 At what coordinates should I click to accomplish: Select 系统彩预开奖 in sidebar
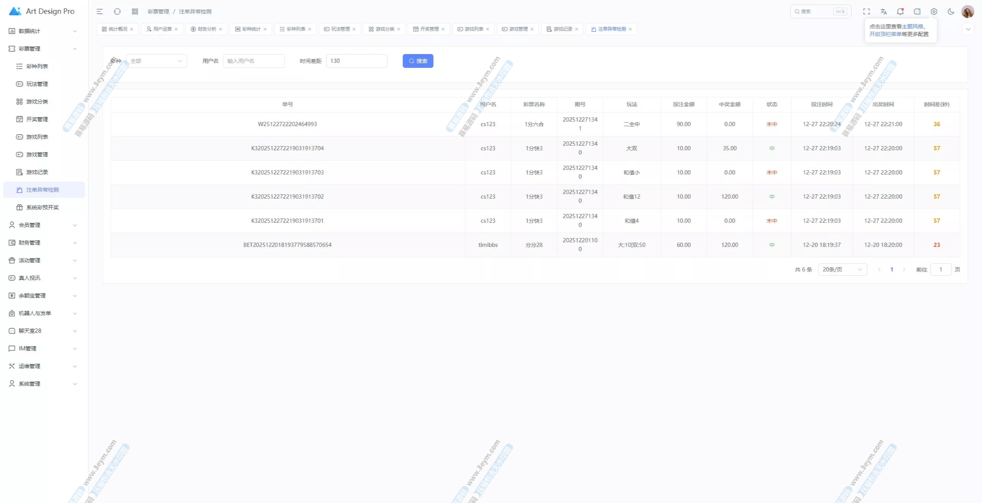point(42,207)
